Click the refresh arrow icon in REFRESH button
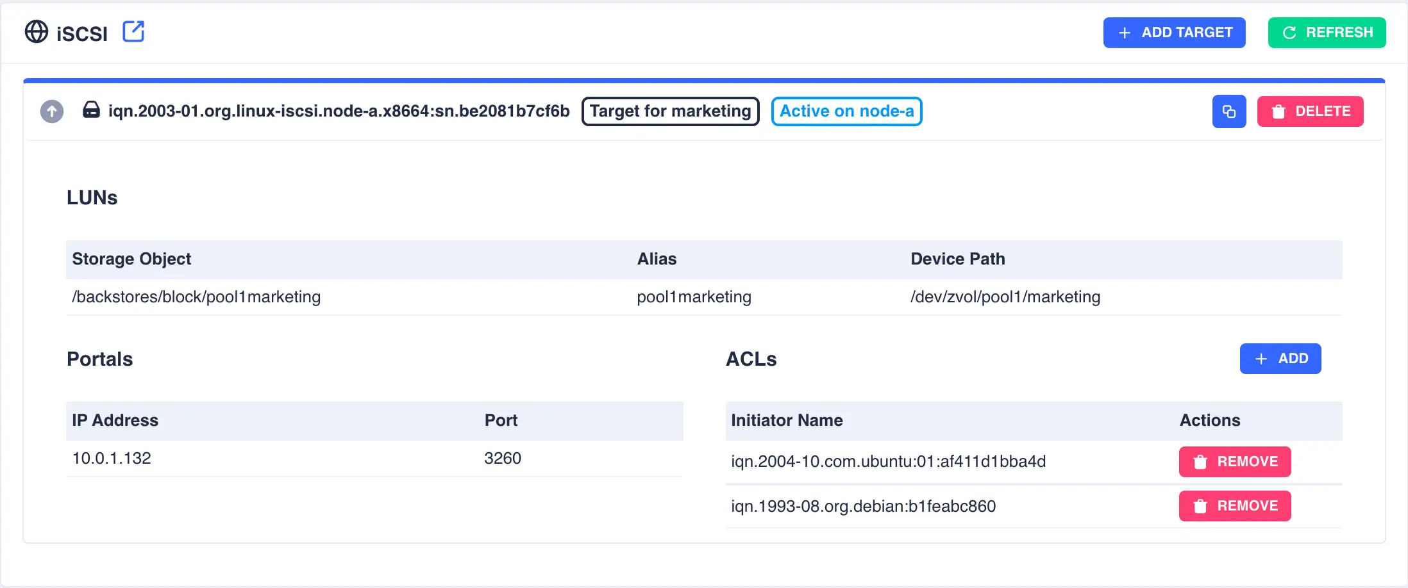Image resolution: width=1408 pixels, height=588 pixels. point(1289,33)
